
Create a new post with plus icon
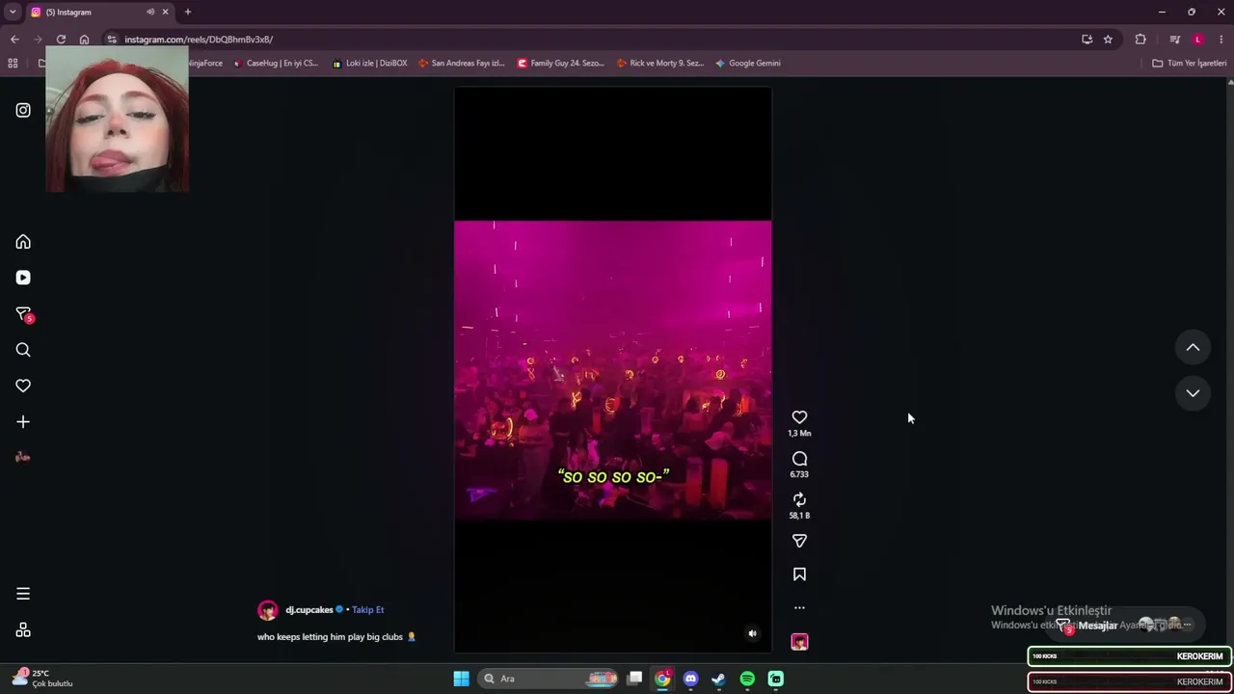(x=23, y=422)
